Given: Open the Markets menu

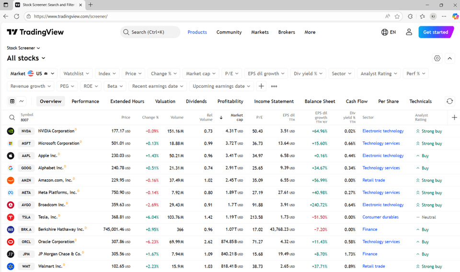Looking at the screenshot, I should (260, 32).
